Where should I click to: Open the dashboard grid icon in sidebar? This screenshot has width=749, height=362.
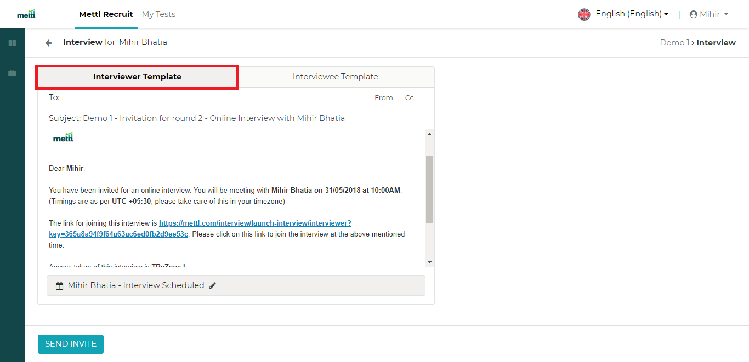click(12, 43)
